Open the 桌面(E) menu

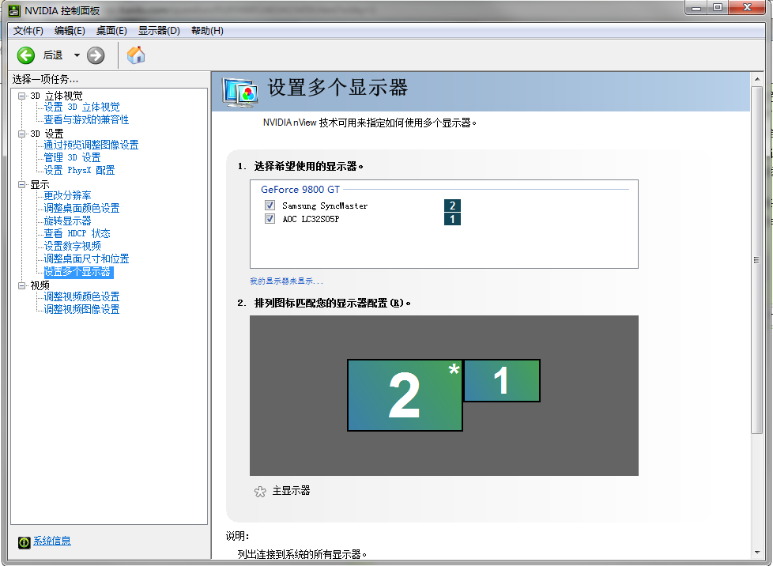pyautogui.click(x=111, y=31)
